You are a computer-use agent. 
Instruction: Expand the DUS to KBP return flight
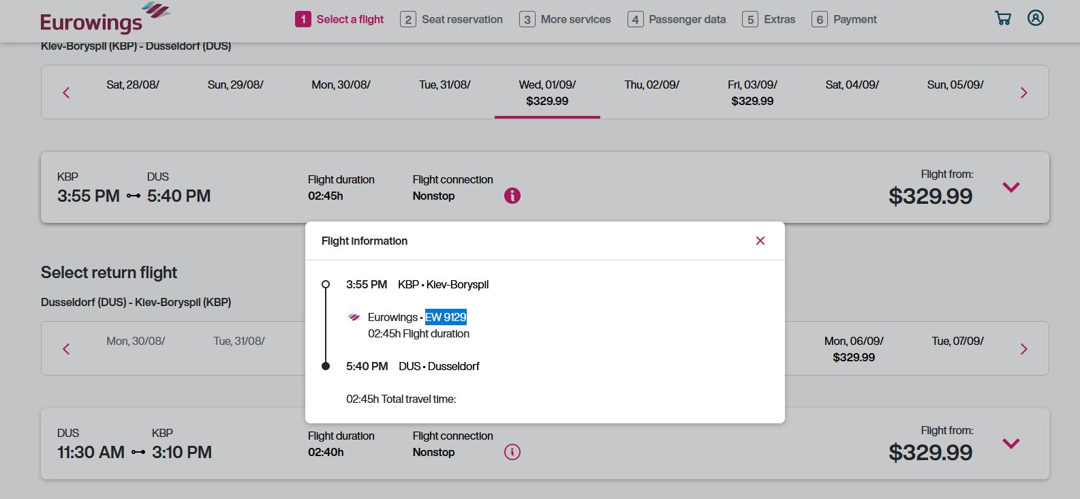(1010, 444)
